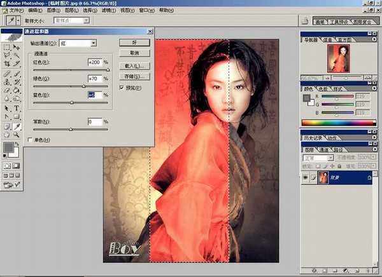Click the 常数 (Constant) value input field
The width and height of the screenshot is (382, 277).
pos(94,121)
